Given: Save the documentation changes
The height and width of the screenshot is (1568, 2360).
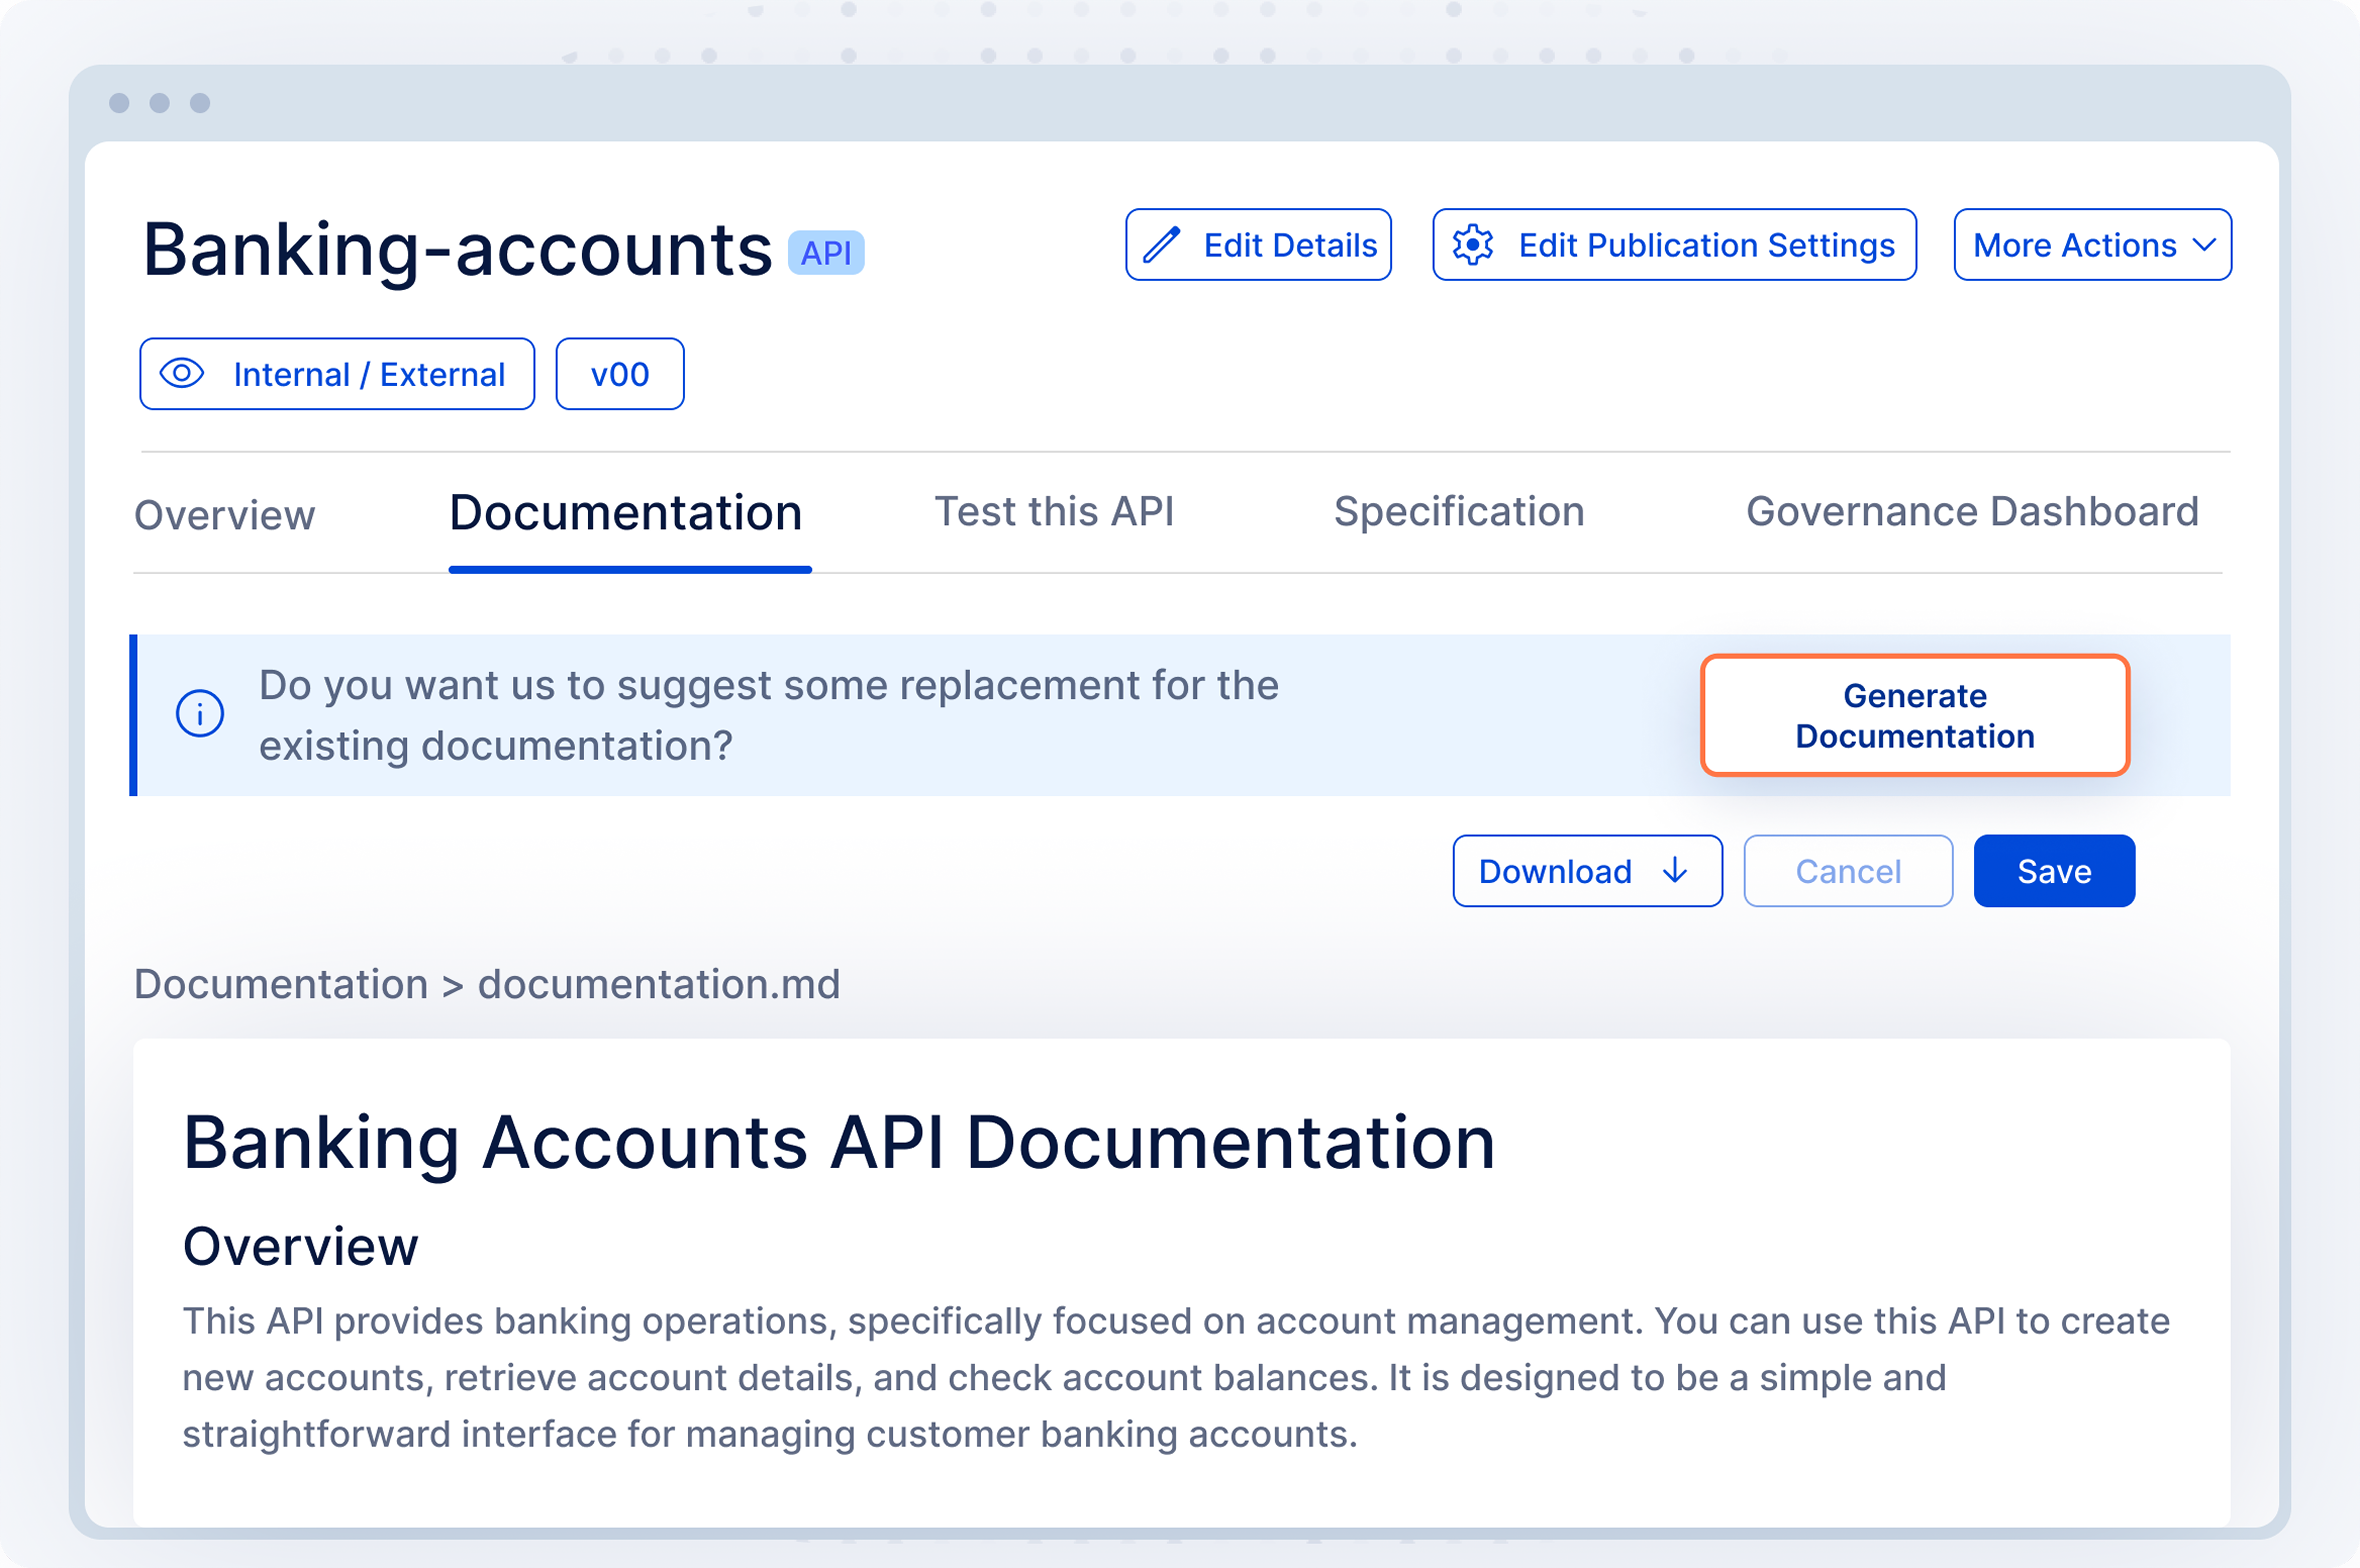Looking at the screenshot, I should [2054, 871].
